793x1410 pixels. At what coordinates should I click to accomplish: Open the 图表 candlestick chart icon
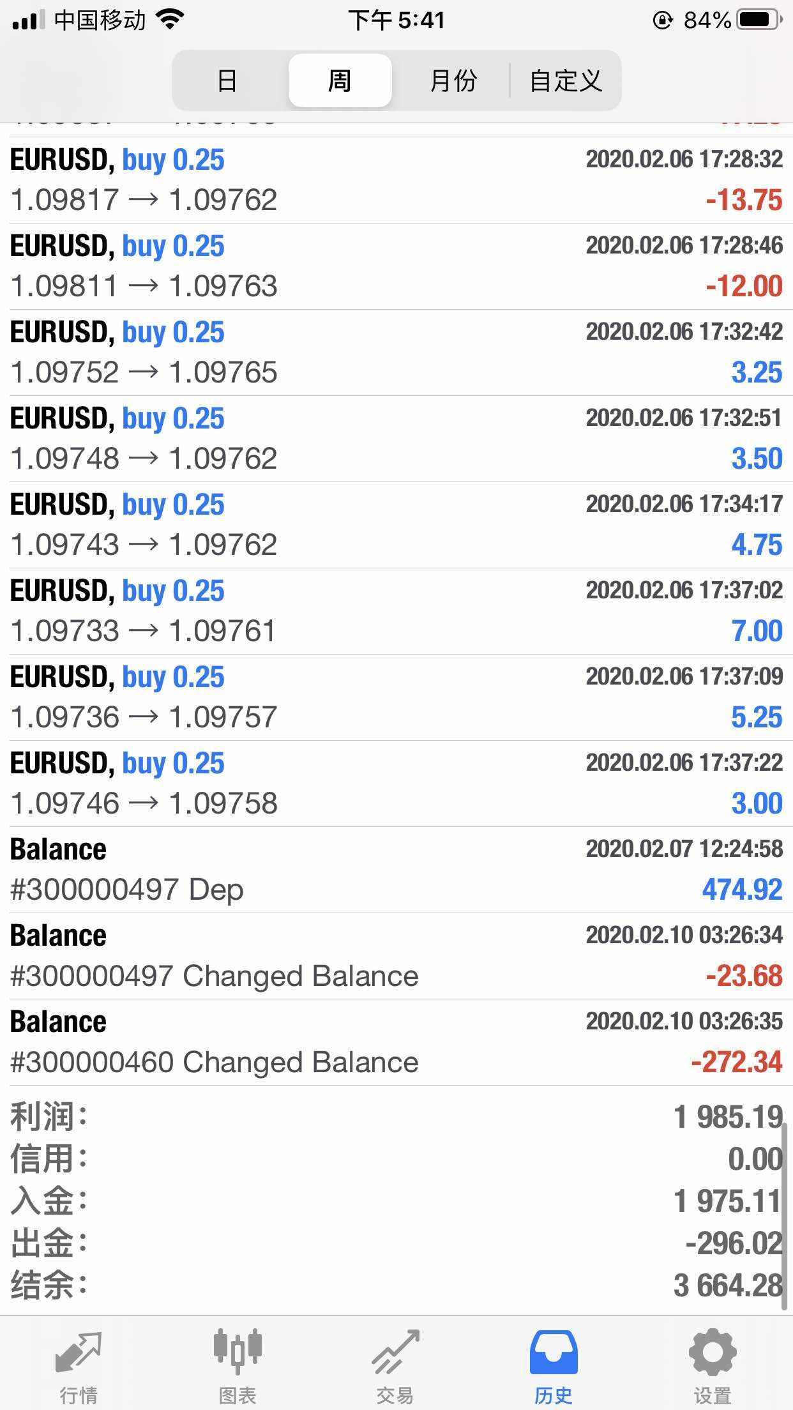coord(238,1353)
